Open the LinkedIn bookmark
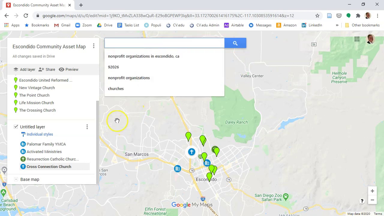The image size is (384, 216). [312, 25]
